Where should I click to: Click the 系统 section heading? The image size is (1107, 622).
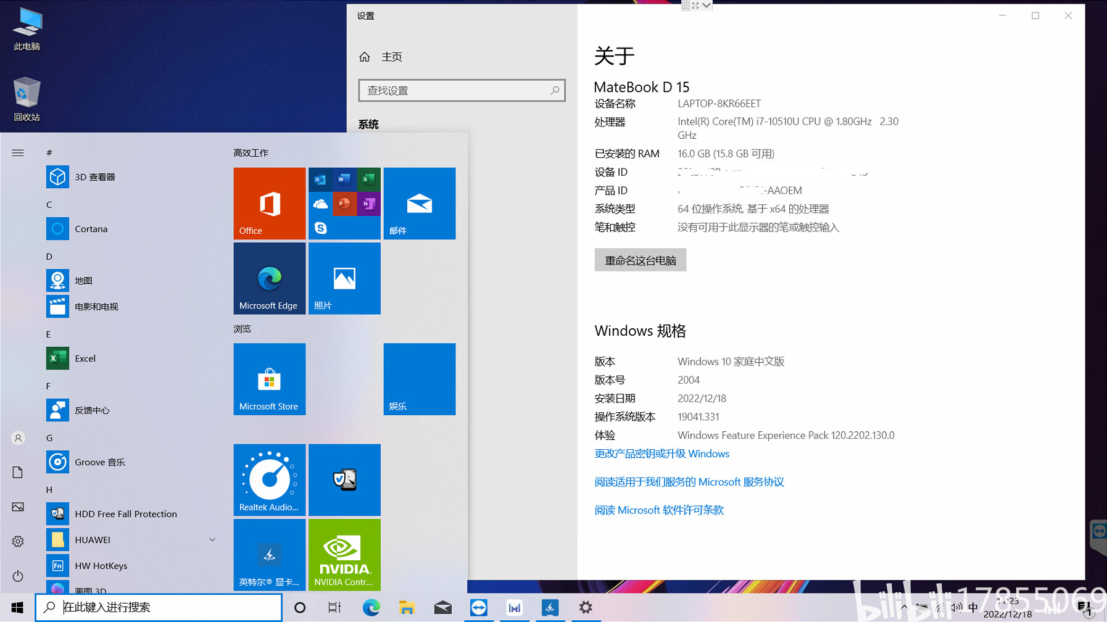[x=368, y=125]
